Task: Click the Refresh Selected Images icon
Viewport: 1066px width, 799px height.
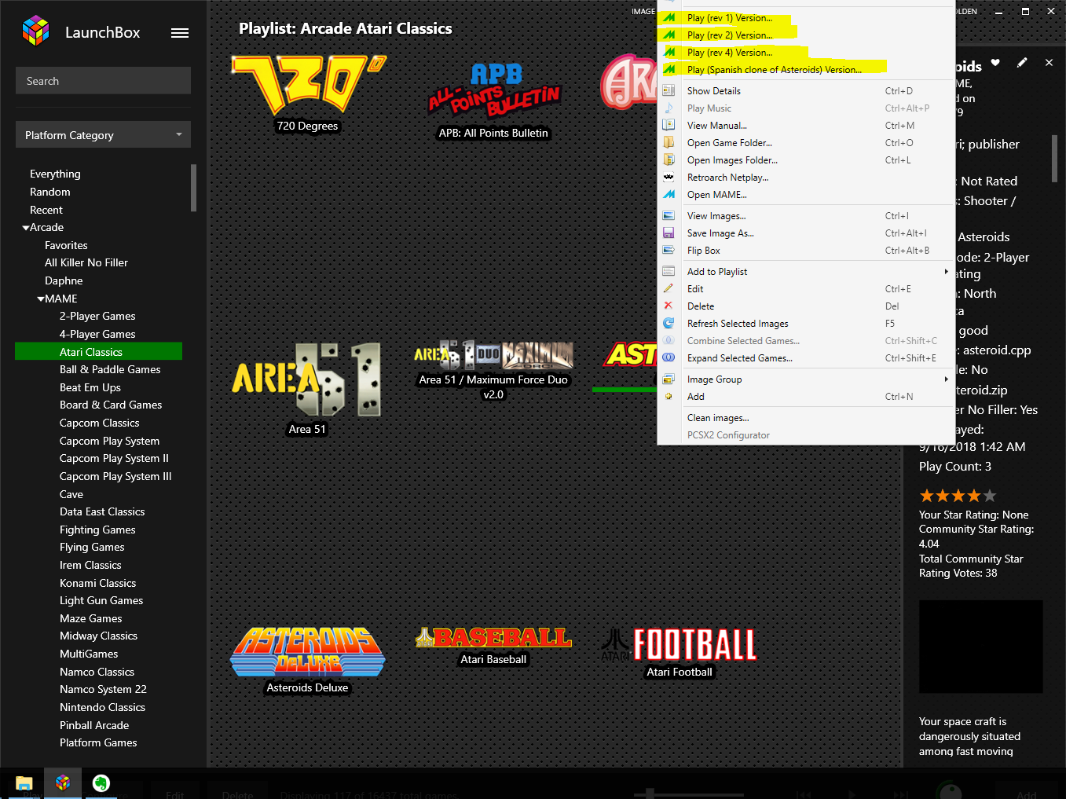Action: click(x=669, y=323)
